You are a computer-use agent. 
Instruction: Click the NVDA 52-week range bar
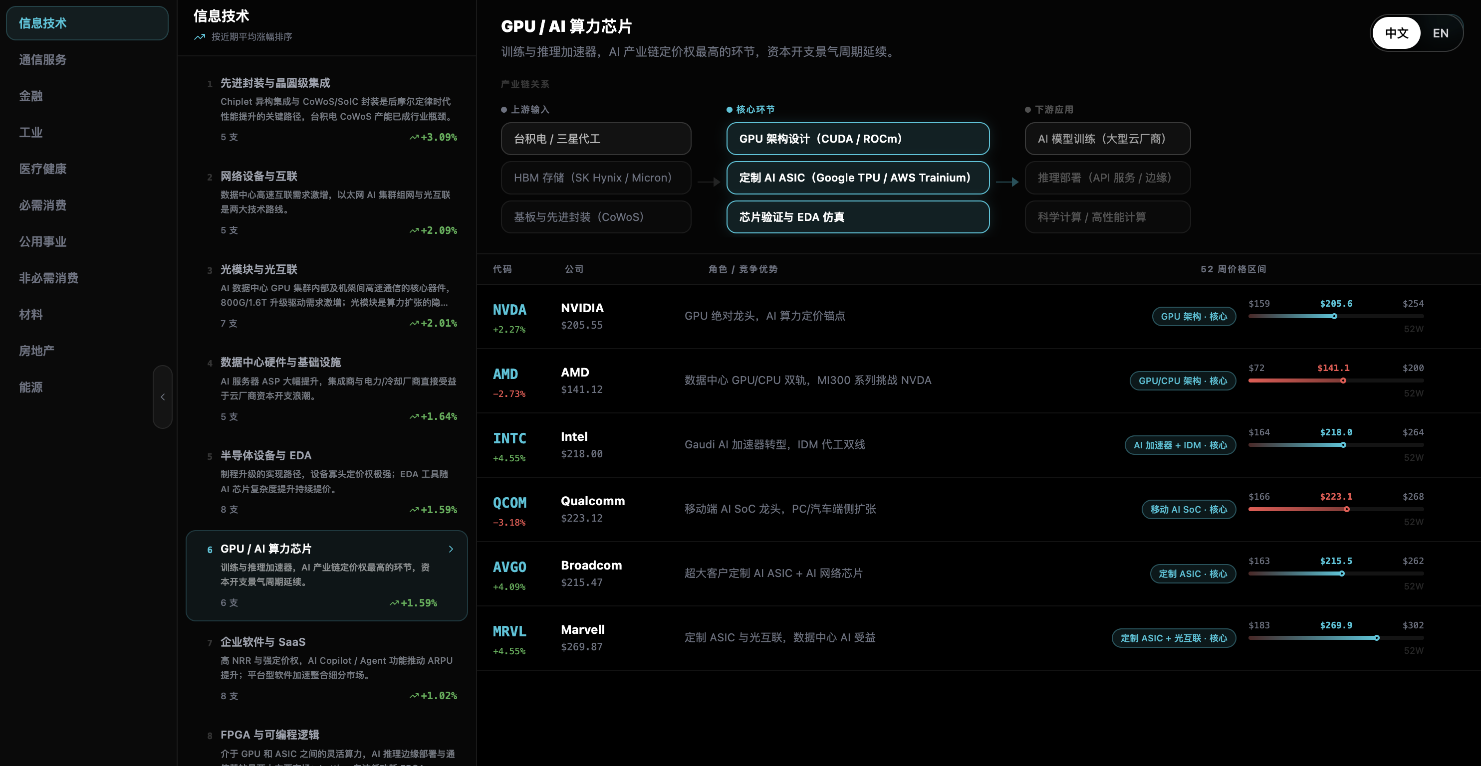pos(1335,317)
